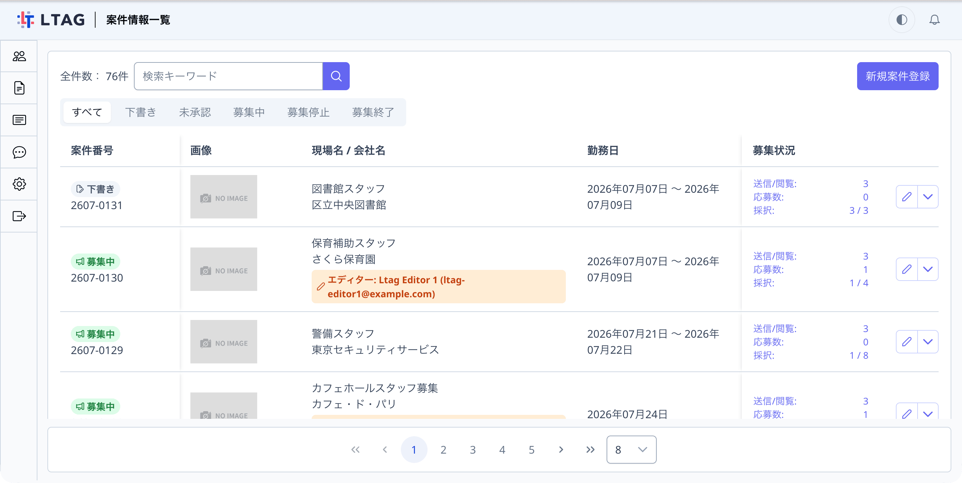Click カフェ・ド・パリ company name
This screenshot has width=962, height=483.
pos(354,404)
